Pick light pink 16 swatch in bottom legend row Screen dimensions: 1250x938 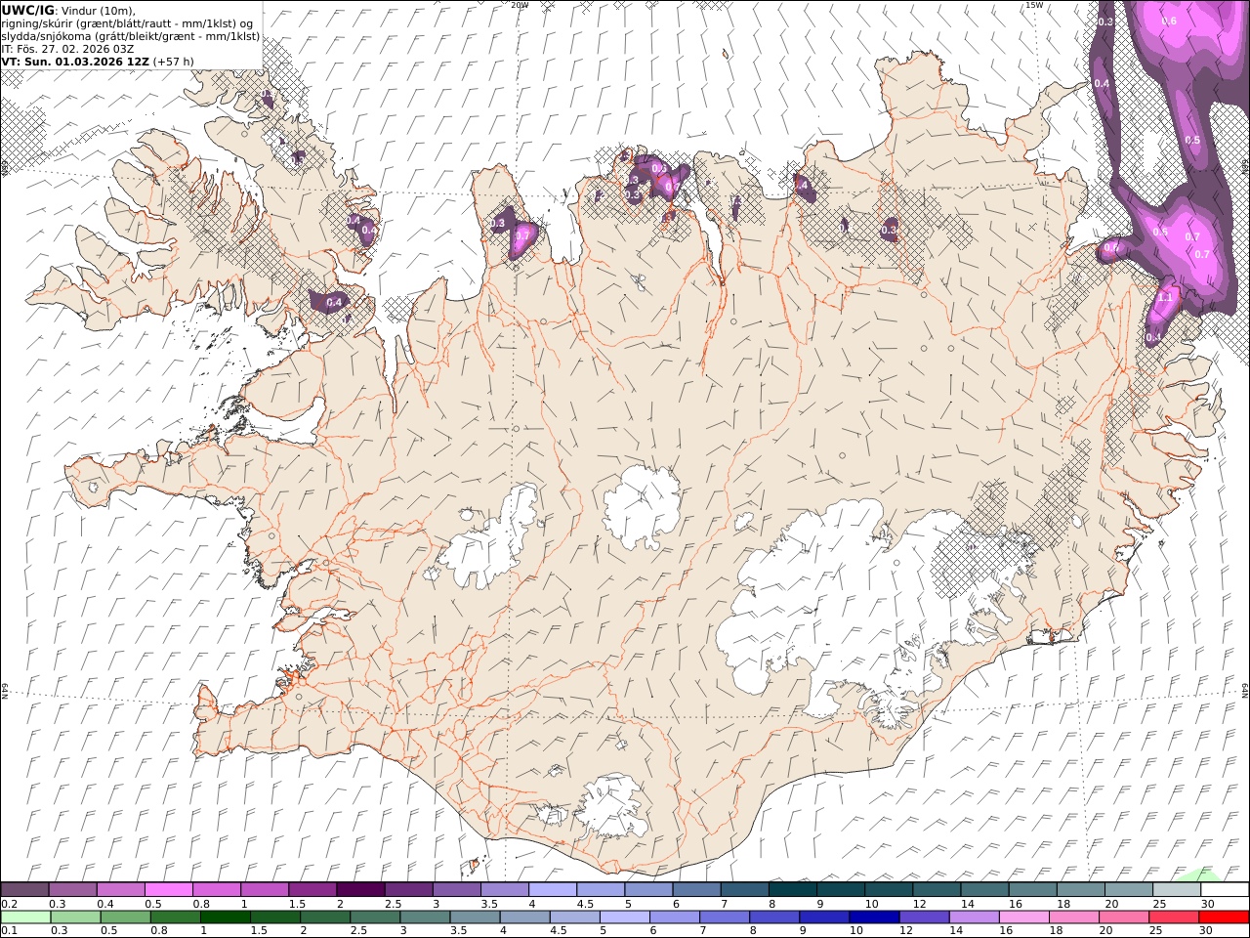[1022, 917]
